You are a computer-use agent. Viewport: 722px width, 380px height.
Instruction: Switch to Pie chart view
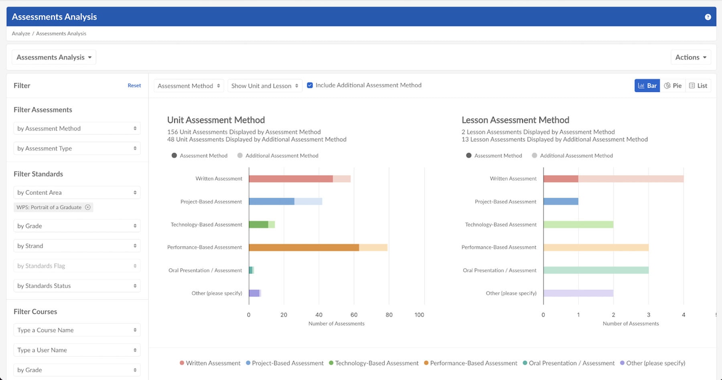(x=673, y=85)
